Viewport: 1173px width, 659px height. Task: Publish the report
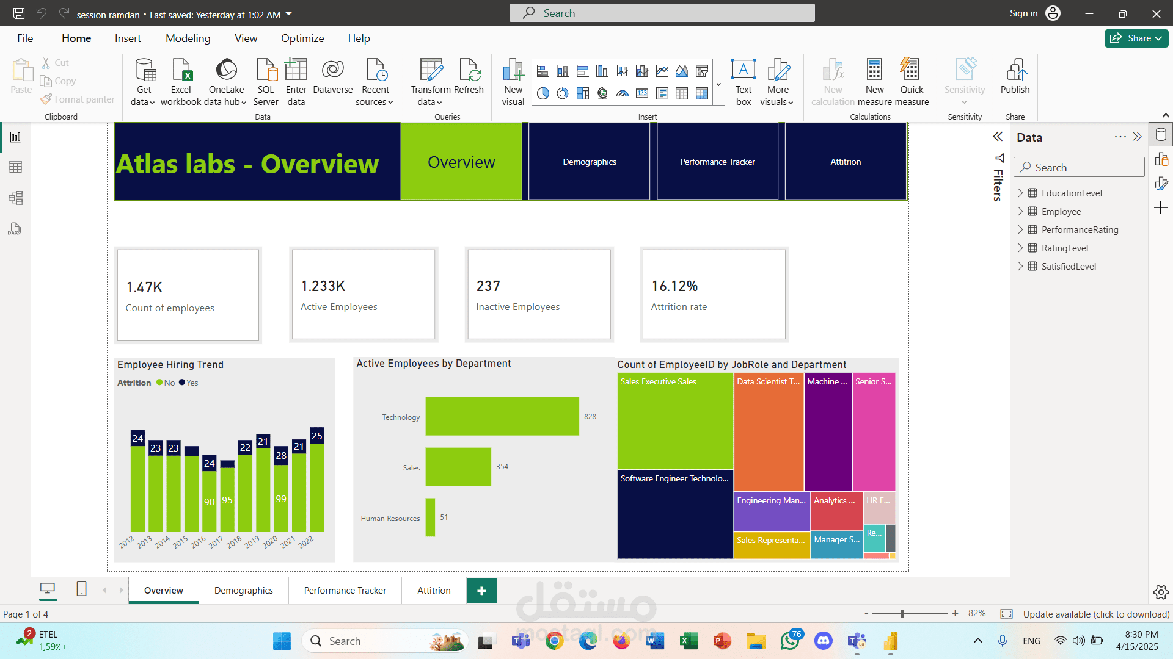point(1015,76)
